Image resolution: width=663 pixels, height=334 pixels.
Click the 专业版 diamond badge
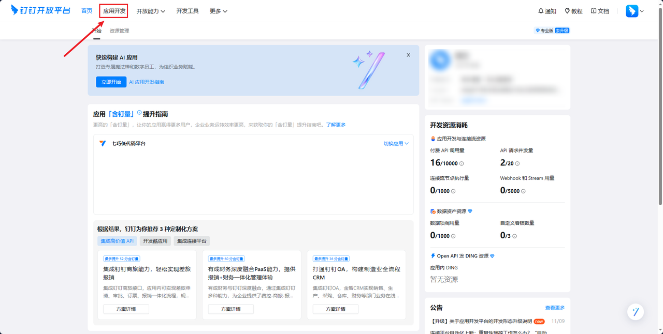(544, 31)
